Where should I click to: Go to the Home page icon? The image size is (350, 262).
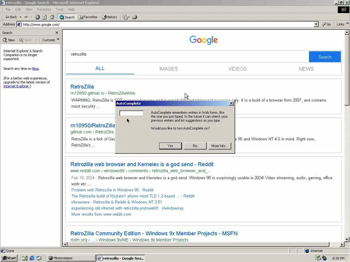[x=52, y=17]
